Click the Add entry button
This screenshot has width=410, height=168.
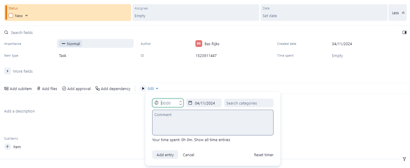[x=165, y=155]
